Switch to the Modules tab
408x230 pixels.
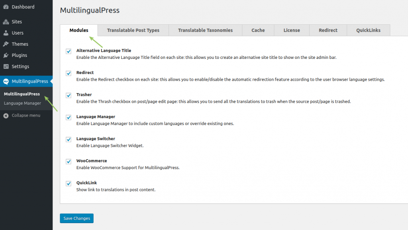pyautogui.click(x=79, y=30)
